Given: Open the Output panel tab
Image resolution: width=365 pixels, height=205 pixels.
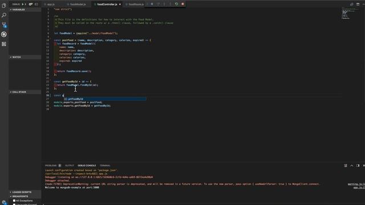Looking at the screenshot, I should [70, 166].
